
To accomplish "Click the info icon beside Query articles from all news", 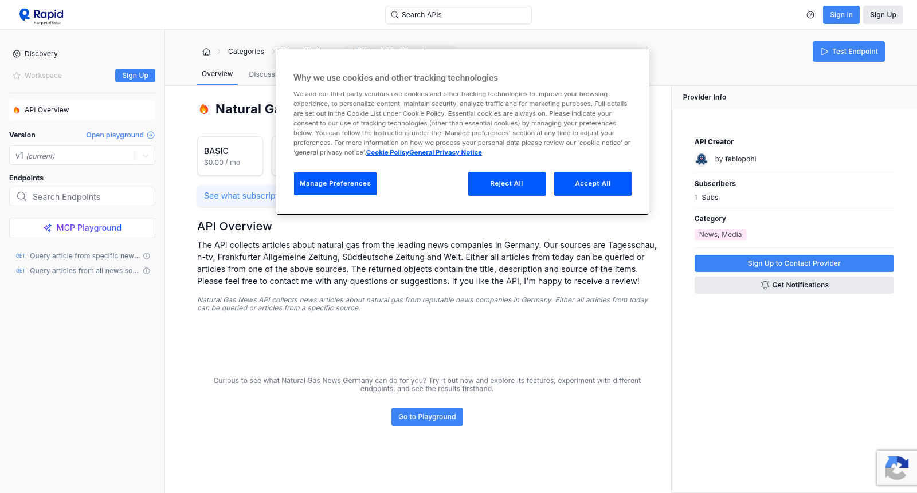I will pos(147,271).
